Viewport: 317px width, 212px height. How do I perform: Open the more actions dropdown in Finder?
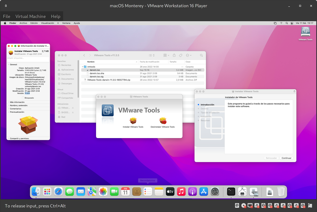tap(189, 55)
